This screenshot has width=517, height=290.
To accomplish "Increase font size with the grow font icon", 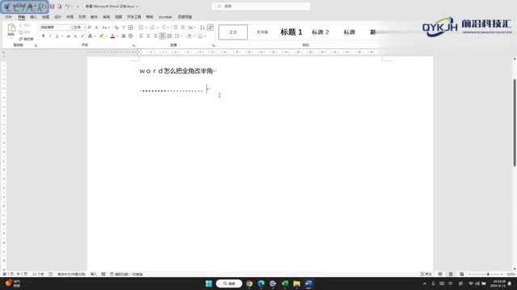I will coord(90,27).
